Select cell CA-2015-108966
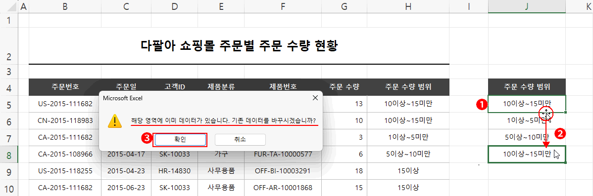The height and width of the screenshot is (196, 593). click(x=65, y=154)
